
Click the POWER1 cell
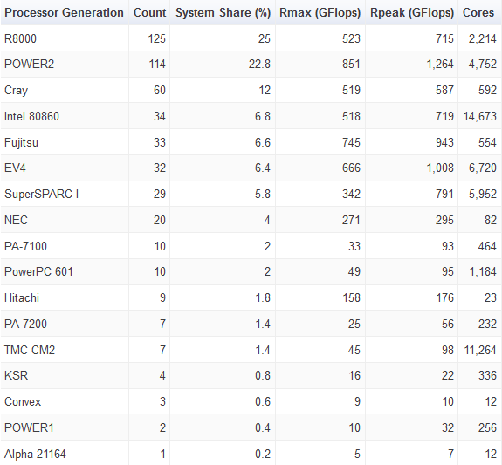point(29,427)
